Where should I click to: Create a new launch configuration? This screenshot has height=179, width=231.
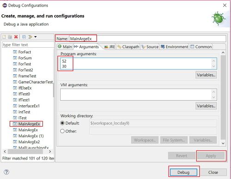4,37
